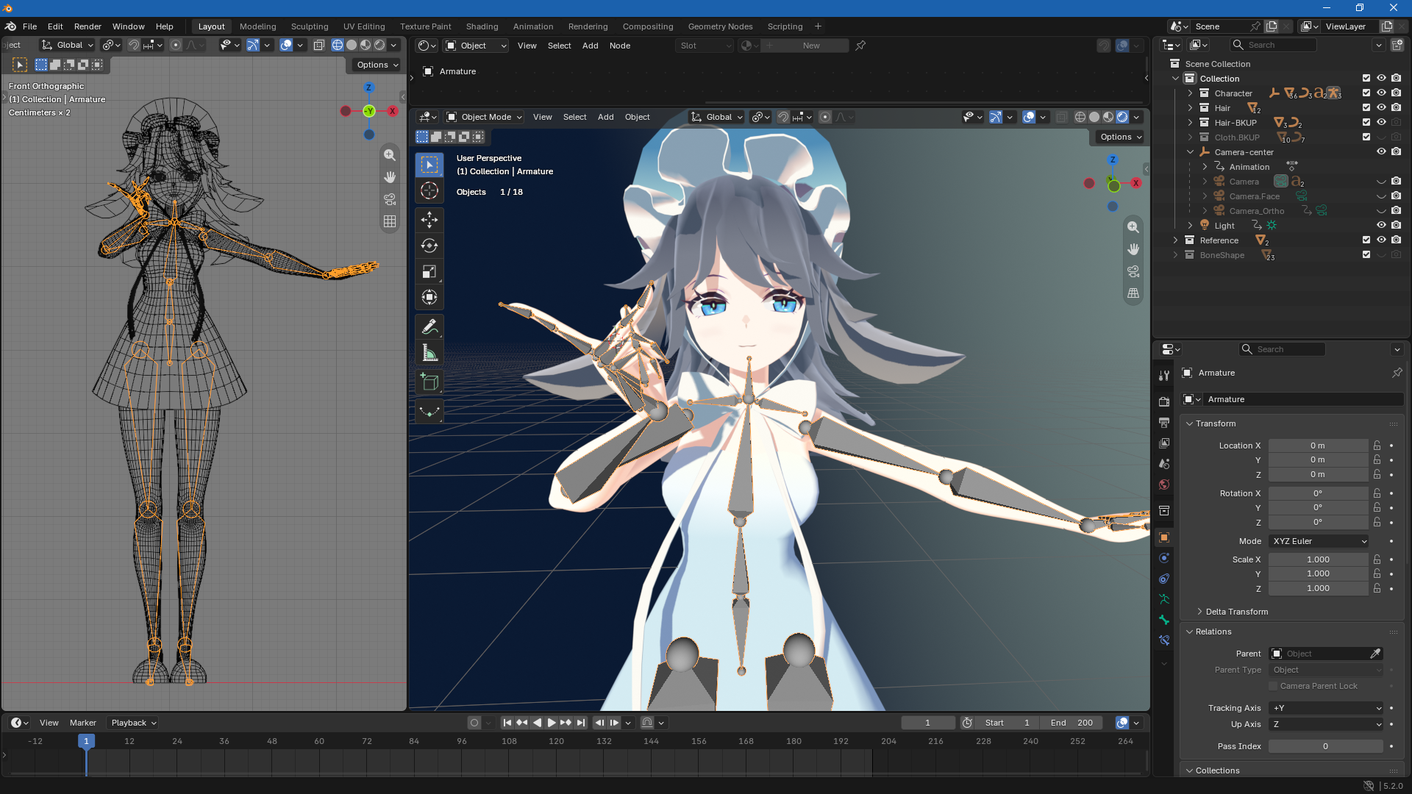The width and height of the screenshot is (1412, 794).
Task: Jump to the timeline end frame
Action: pyautogui.click(x=581, y=723)
